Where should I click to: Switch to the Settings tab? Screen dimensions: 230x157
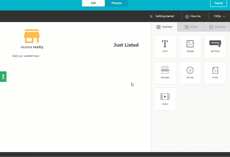[x=217, y=27]
